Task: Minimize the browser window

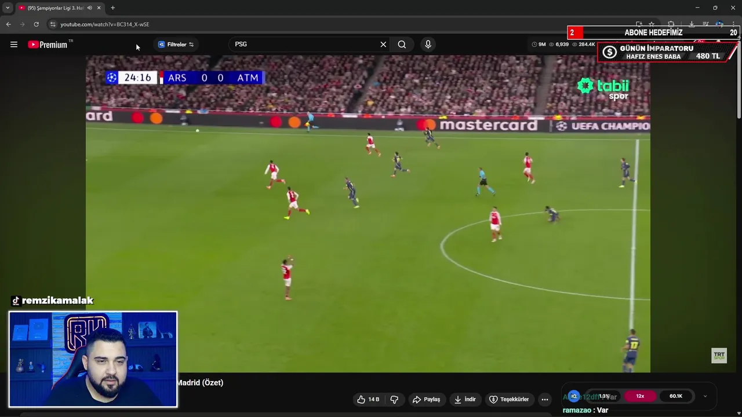Action: pyautogui.click(x=697, y=8)
